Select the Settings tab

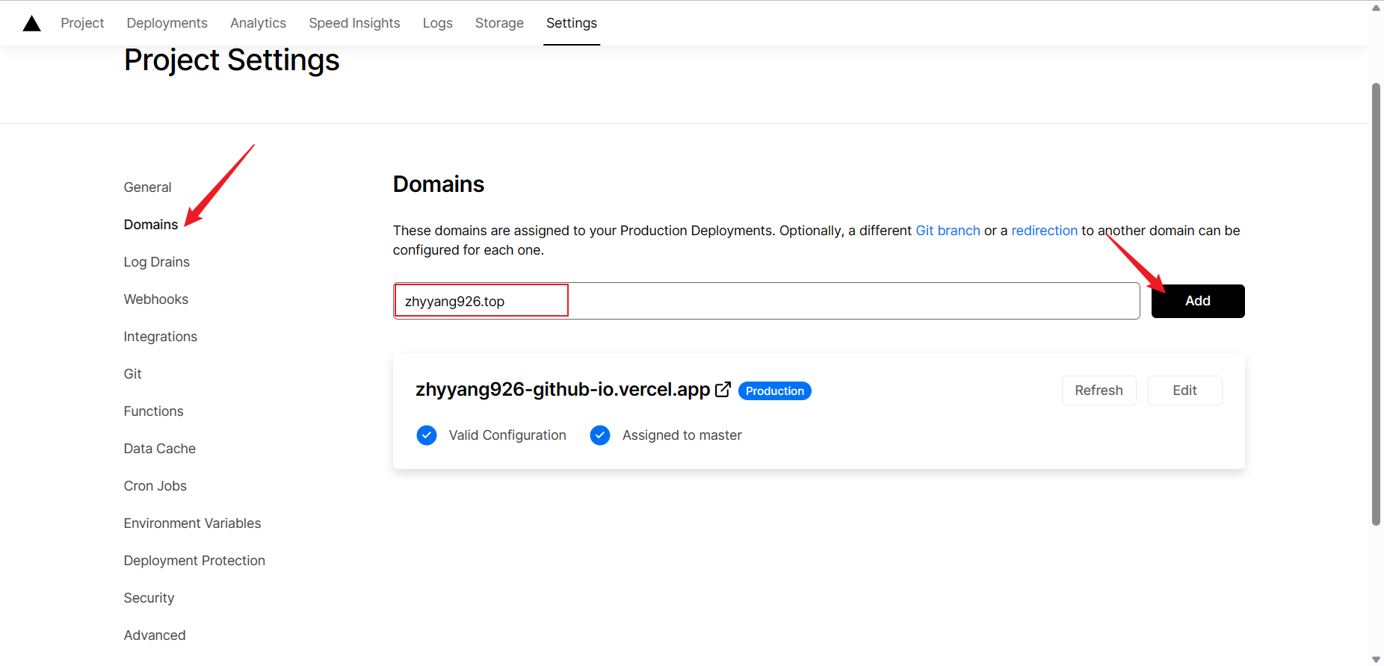pos(572,23)
